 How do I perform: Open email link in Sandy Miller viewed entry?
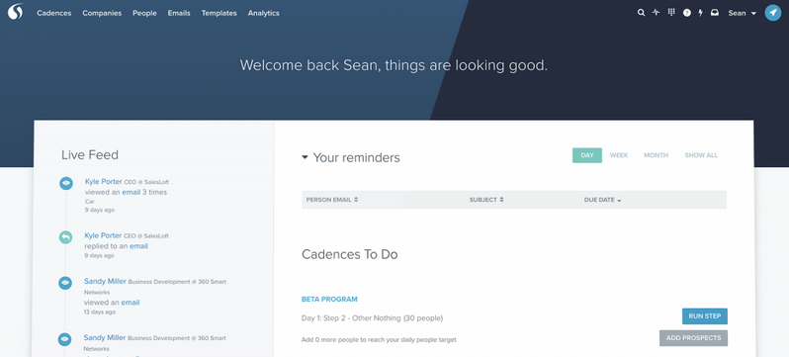click(131, 303)
